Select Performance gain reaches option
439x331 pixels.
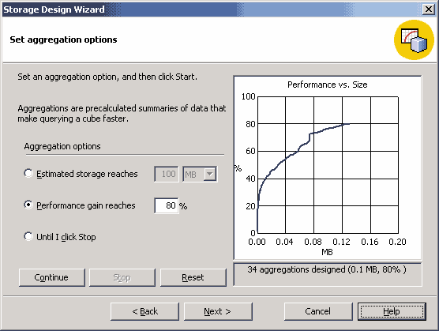point(28,205)
